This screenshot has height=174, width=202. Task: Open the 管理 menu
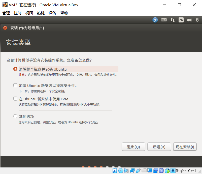pos(6,13)
